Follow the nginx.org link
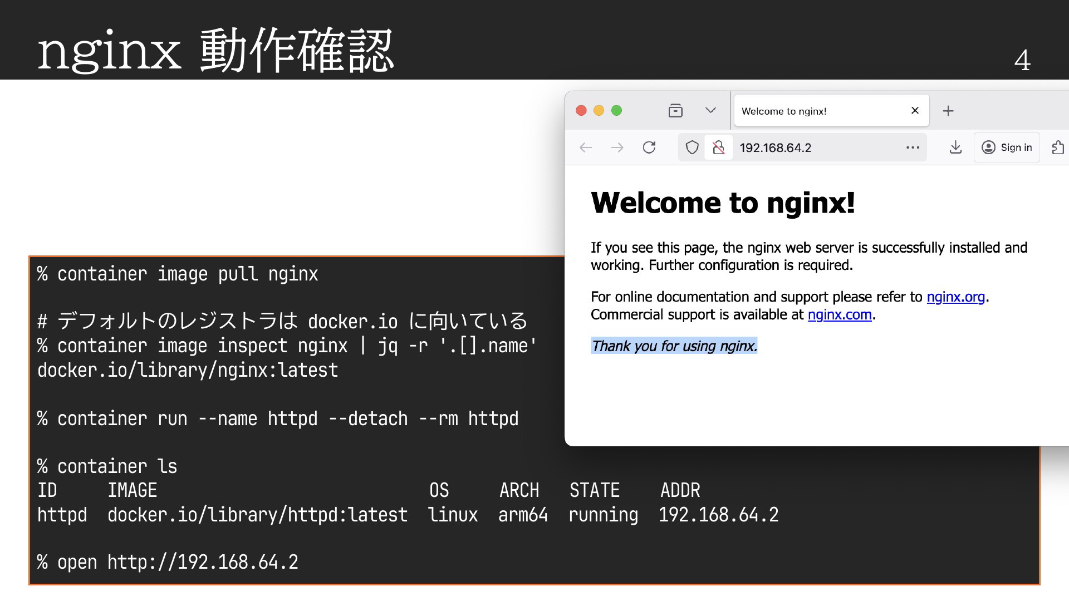The image size is (1069, 601). [955, 297]
